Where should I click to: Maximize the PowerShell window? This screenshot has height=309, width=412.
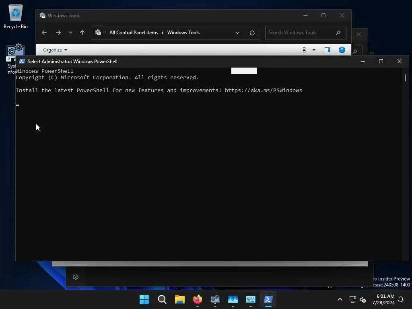pyautogui.click(x=381, y=61)
